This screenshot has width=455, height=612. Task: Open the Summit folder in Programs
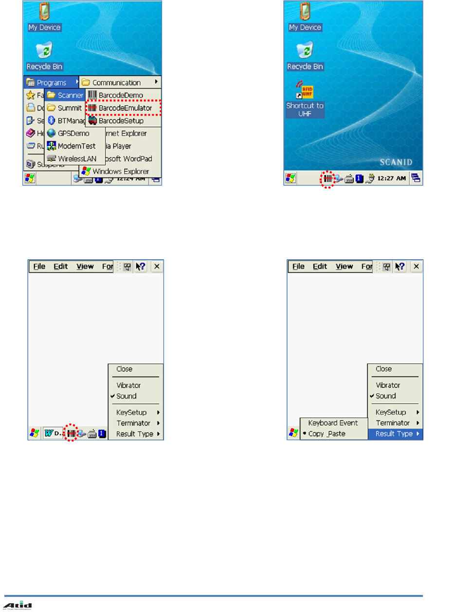tap(65, 108)
